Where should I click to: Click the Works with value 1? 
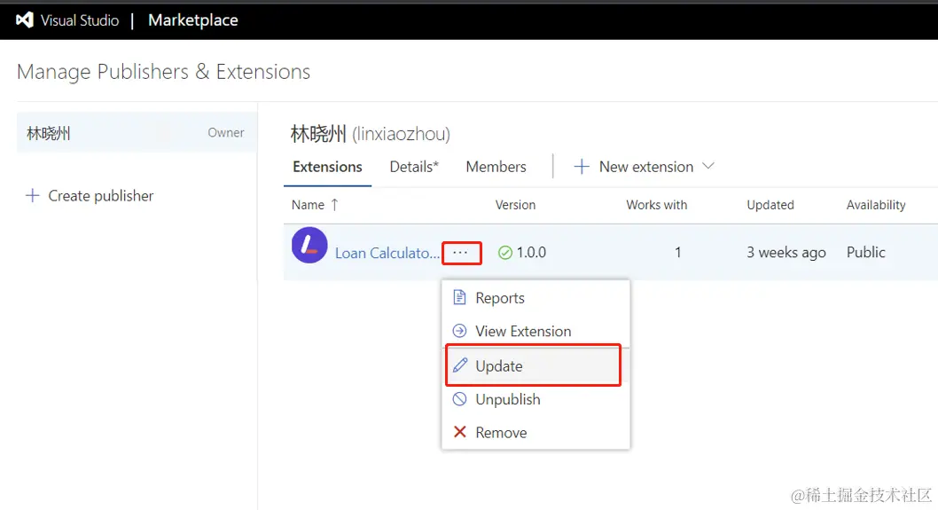[x=677, y=253]
